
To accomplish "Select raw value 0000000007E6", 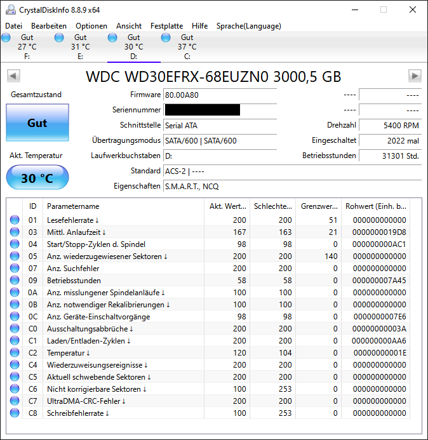I will click(x=380, y=317).
